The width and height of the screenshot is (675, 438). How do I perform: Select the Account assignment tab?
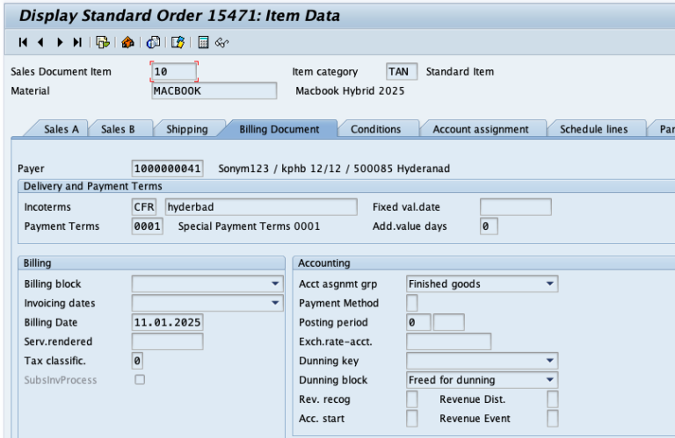[480, 129]
